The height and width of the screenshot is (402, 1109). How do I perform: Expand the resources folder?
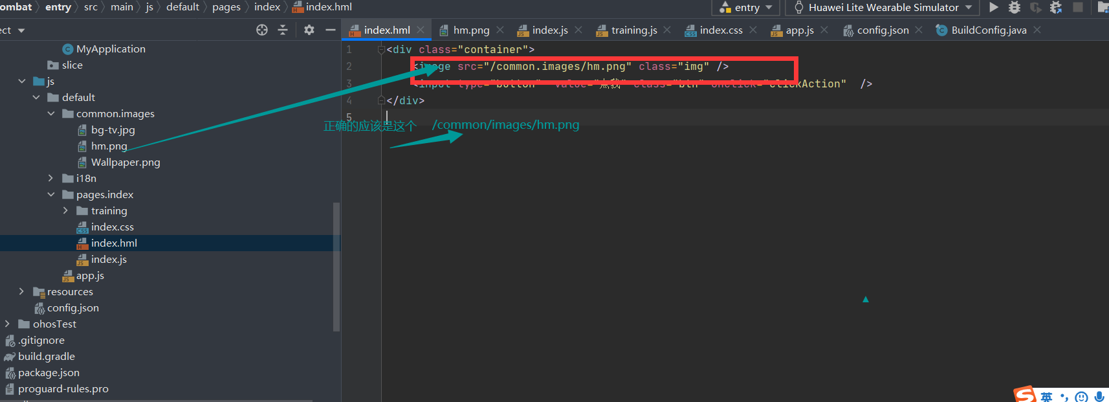[x=21, y=291]
